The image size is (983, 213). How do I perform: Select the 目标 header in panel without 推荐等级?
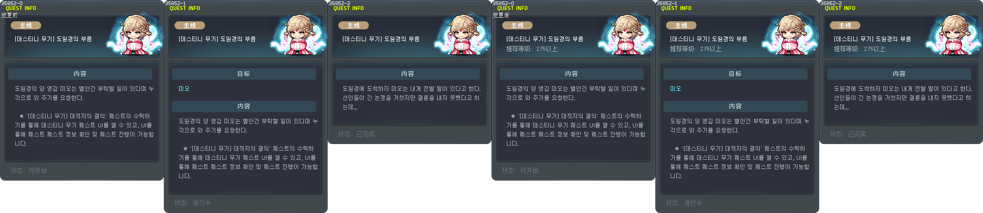coord(244,74)
